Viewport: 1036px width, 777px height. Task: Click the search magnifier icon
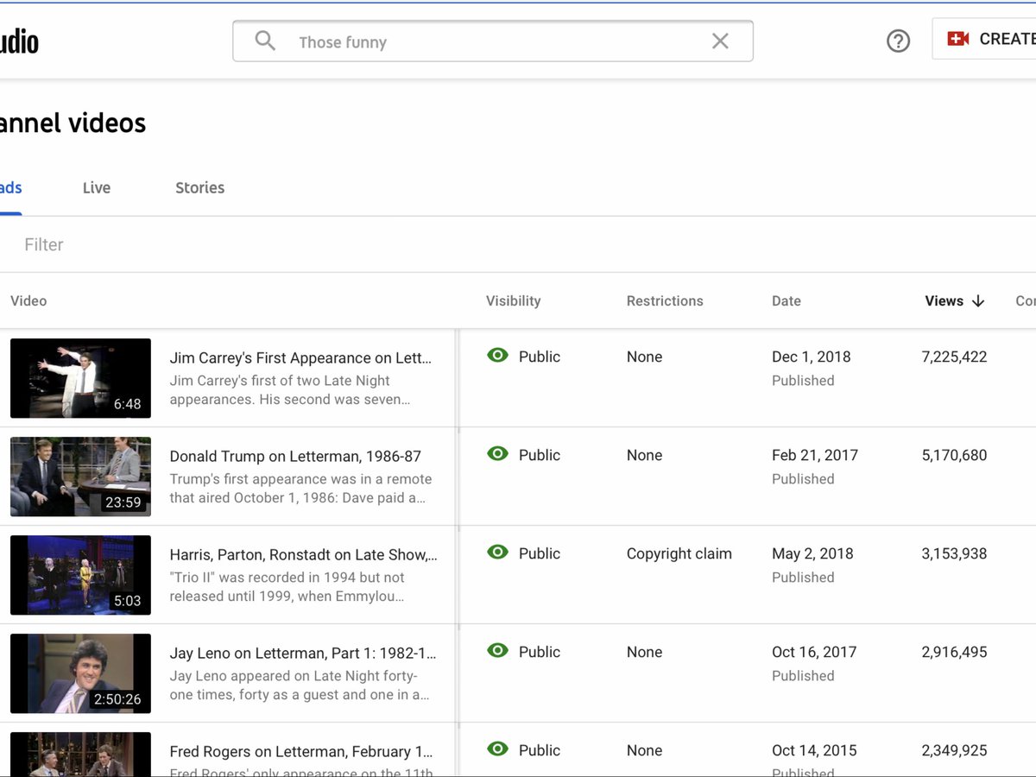(x=265, y=41)
